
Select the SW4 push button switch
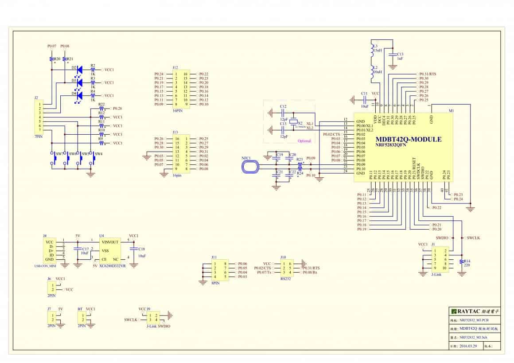point(93,160)
